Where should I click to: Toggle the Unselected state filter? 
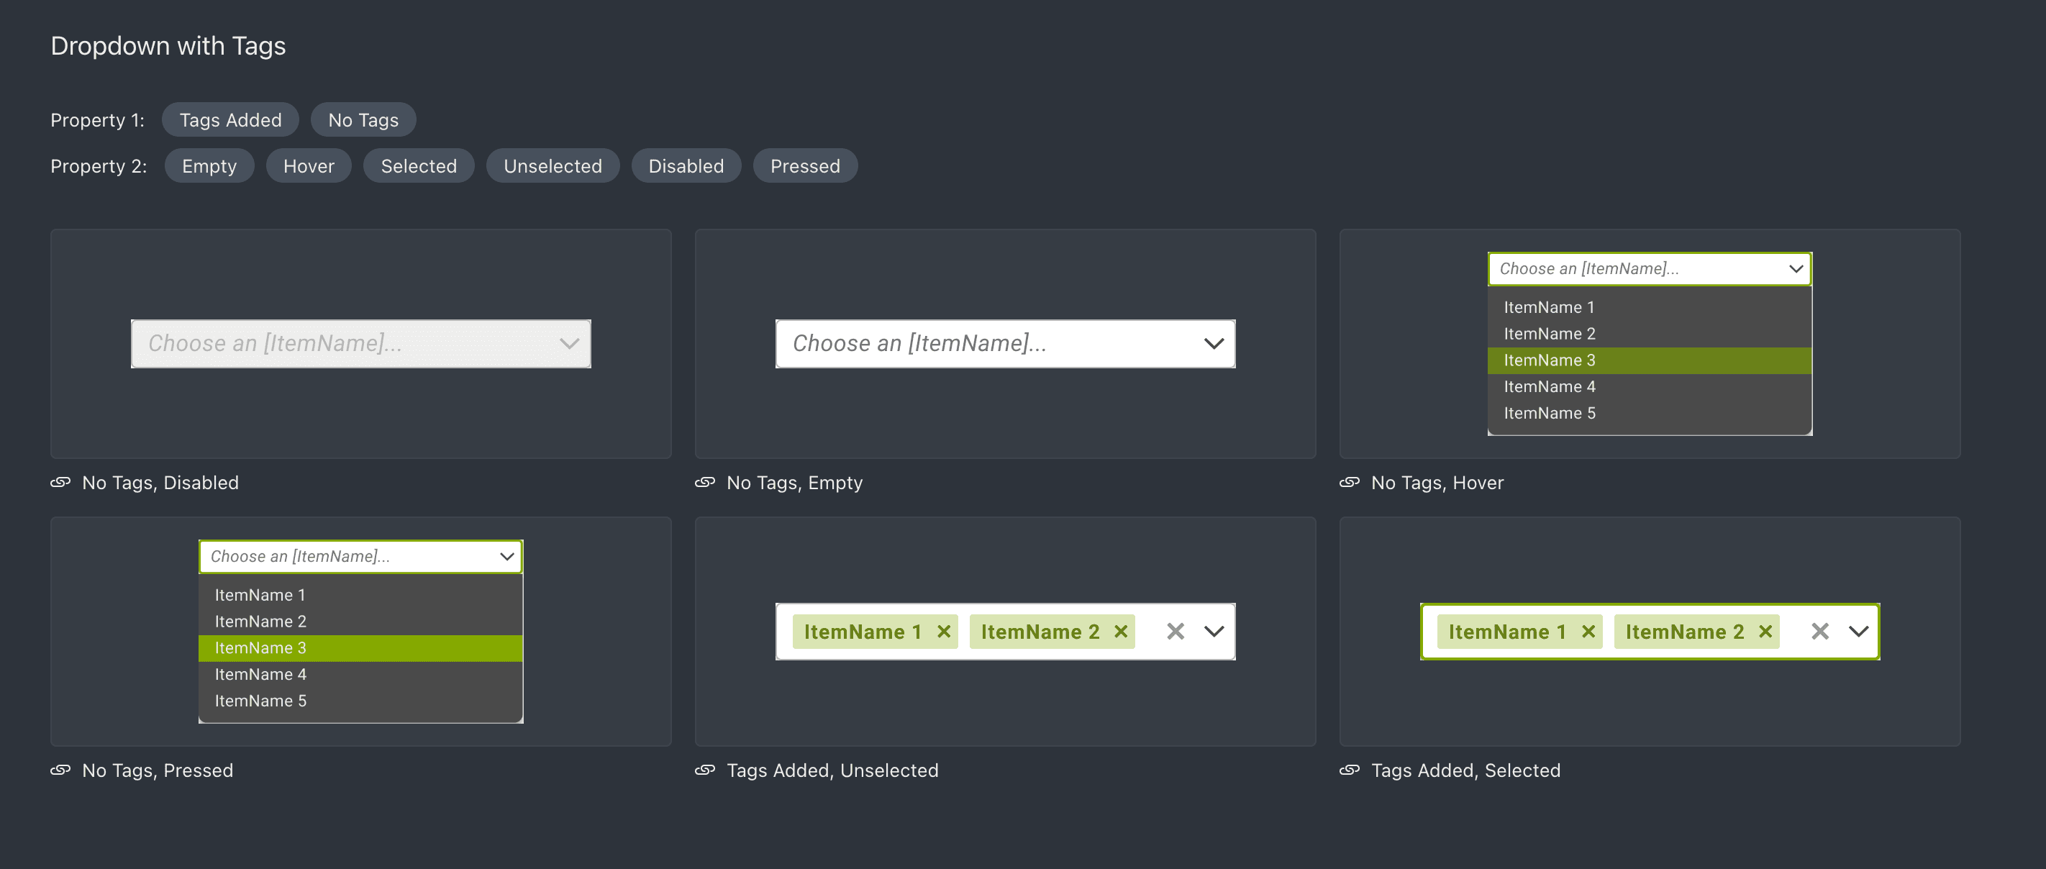tap(553, 166)
